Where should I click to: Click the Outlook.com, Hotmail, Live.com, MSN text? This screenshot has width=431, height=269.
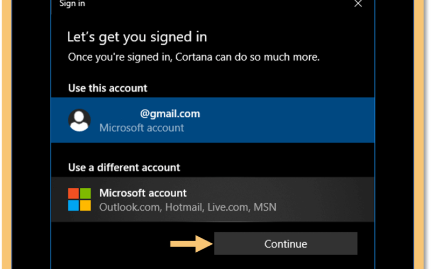[187, 207]
